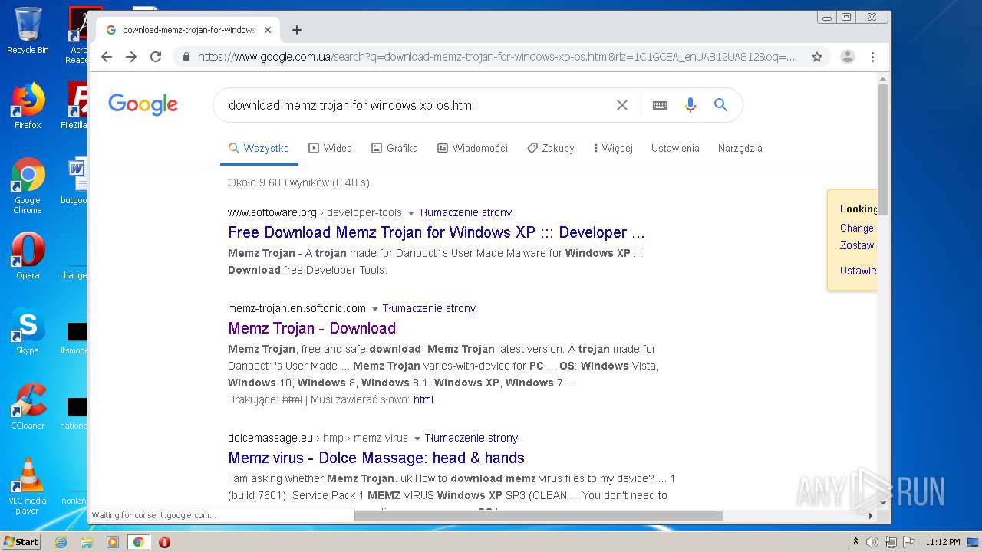The height and width of the screenshot is (552, 982).
Task: Bookmark this page with the star icon
Action: (817, 57)
